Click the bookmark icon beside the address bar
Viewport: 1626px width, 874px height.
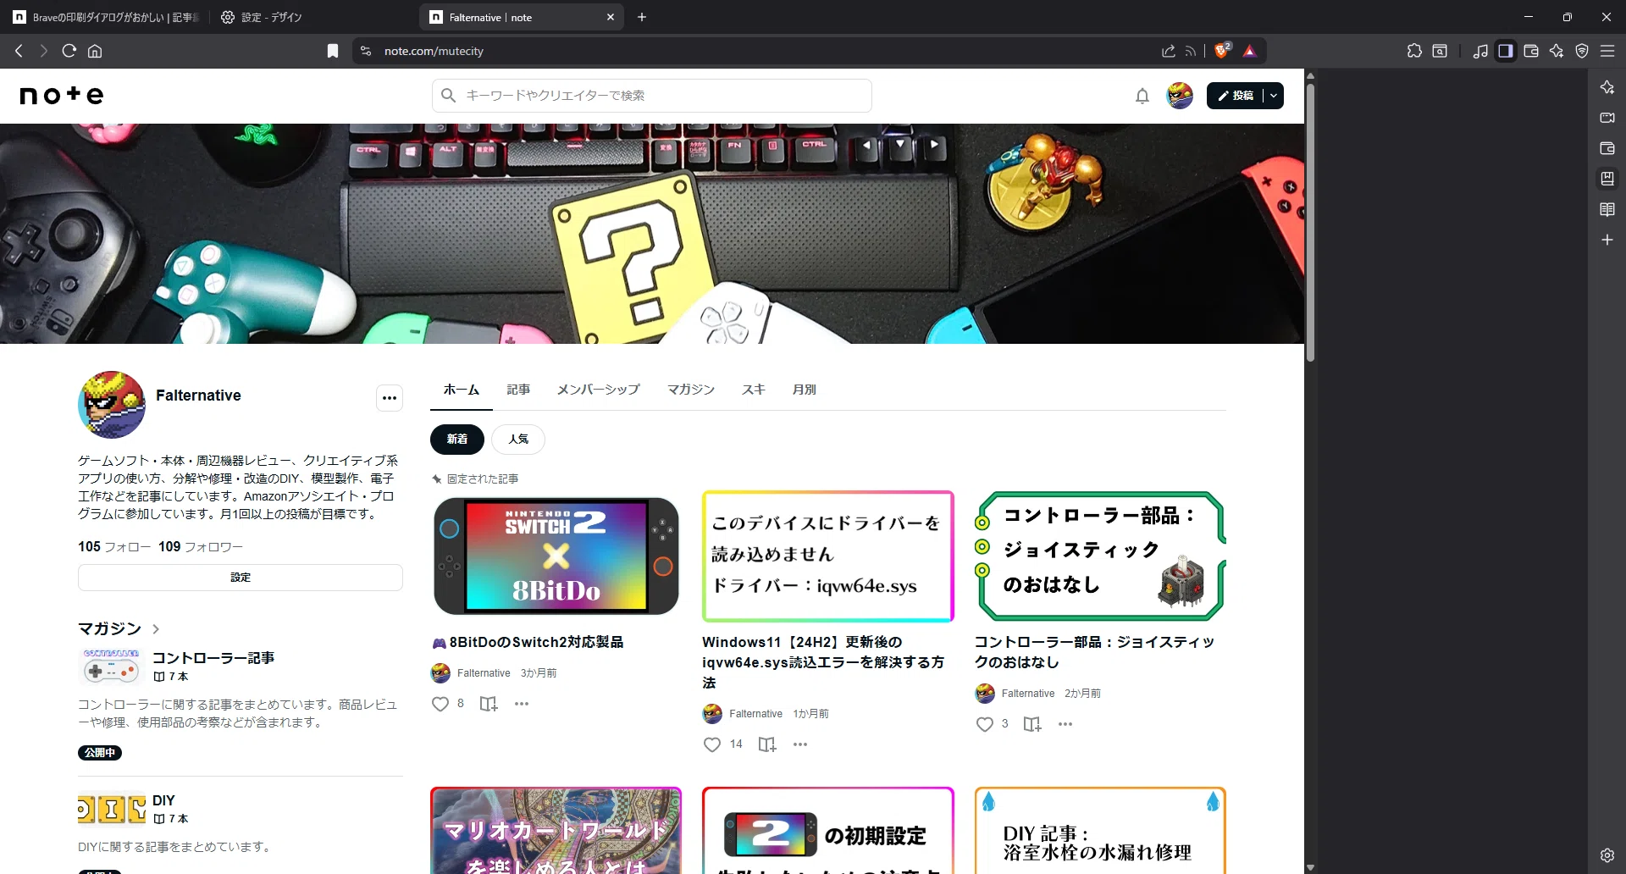tap(333, 51)
